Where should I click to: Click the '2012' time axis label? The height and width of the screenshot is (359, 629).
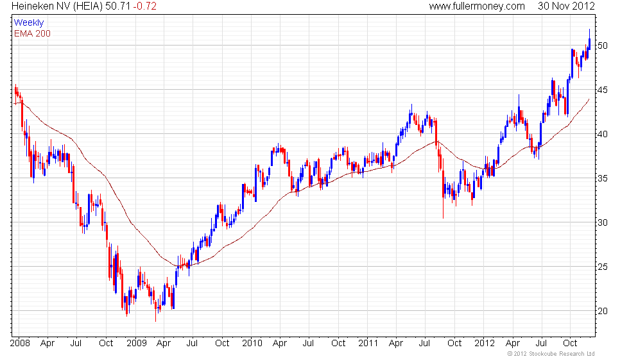484,344
